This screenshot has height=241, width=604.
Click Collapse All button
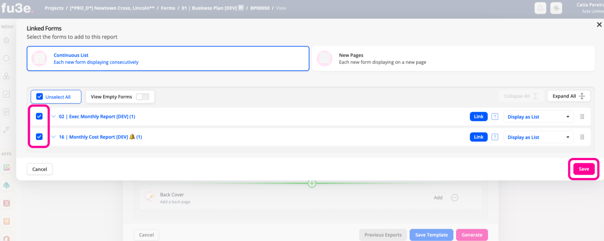click(x=521, y=96)
